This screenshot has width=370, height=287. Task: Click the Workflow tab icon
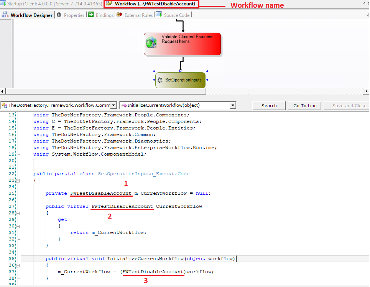[109, 3]
